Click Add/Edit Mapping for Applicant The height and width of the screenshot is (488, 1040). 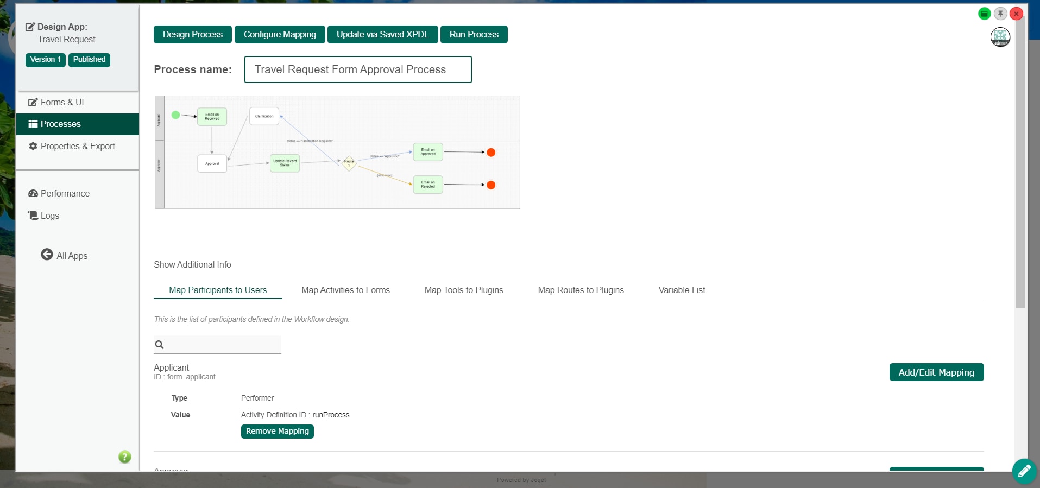point(936,372)
